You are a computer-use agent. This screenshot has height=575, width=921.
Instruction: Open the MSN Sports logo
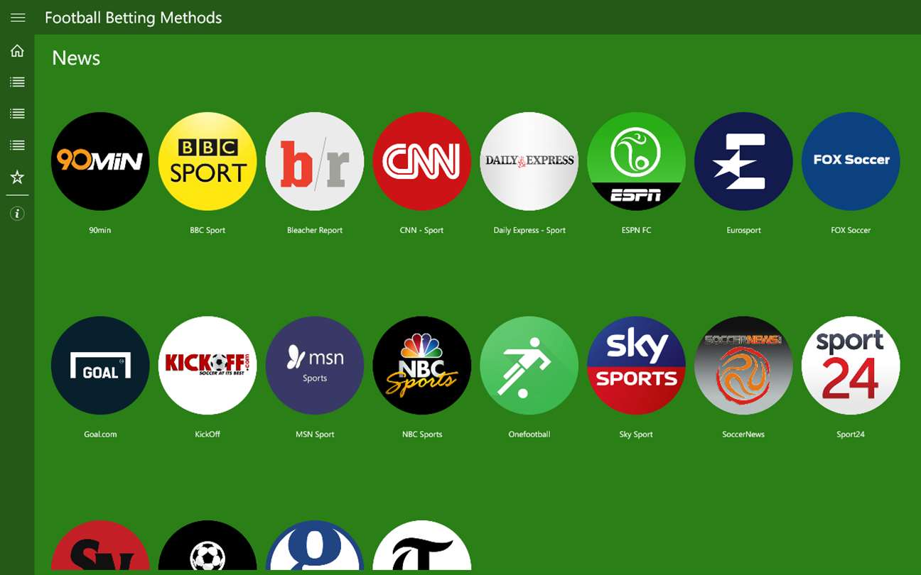(315, 366)
